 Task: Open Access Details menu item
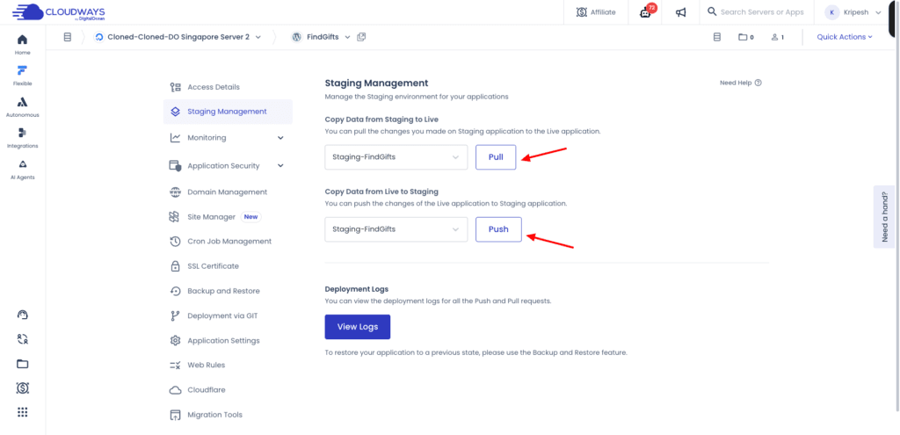pyautogui.click(x=228, y=87)
